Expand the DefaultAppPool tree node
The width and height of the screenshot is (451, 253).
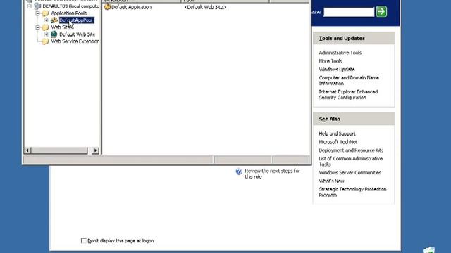[46, 20]
